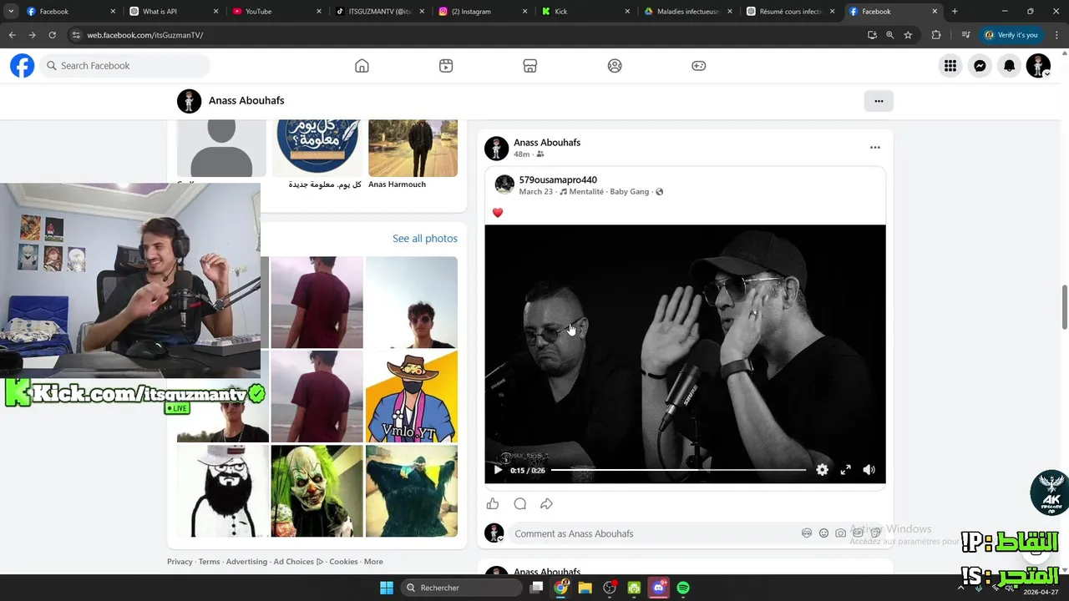The height and width of the screenshot is (601, 1069).
Task: Open Vmlo YT cartoon photo thumbnail
Action: (412, 396)
